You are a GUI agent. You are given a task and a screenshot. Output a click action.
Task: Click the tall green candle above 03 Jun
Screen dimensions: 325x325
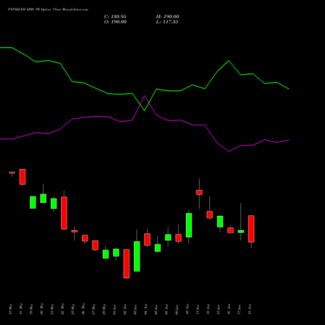(x=137, y=256)
